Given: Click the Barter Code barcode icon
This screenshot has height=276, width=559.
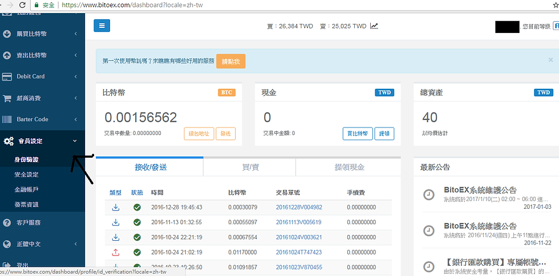Looking at the screenshot, I should (7, 119).
